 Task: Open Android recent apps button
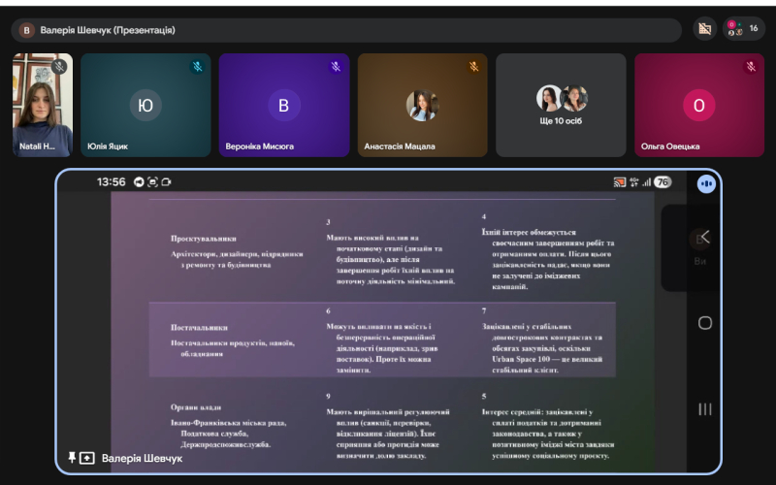coord(705,408)
